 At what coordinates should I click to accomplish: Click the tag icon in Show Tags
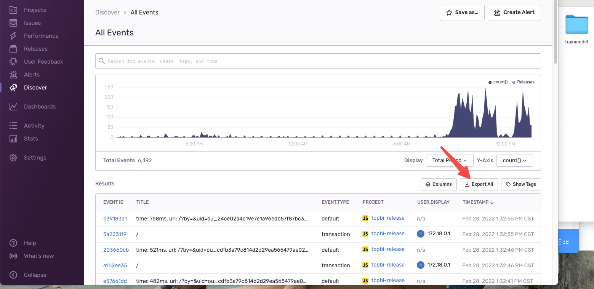[x=508, y=184]
